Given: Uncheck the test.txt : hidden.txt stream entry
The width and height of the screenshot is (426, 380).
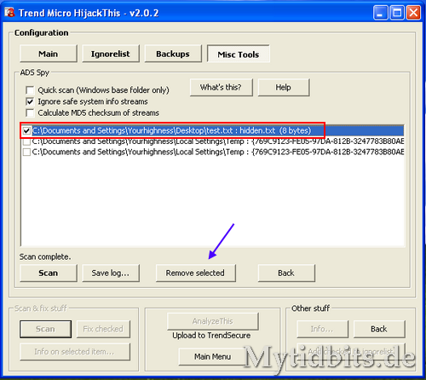Looking at the screenshot, I should click(26, 131).
